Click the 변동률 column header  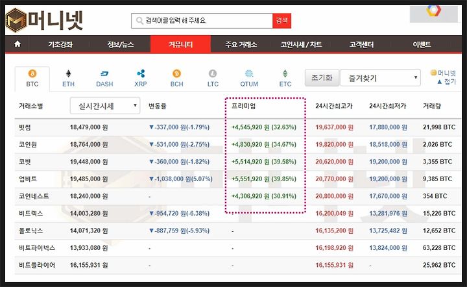tap(157, 106)
